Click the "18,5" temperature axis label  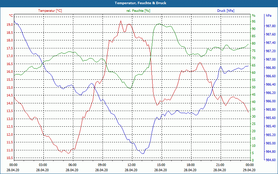(x=10, y=32)
